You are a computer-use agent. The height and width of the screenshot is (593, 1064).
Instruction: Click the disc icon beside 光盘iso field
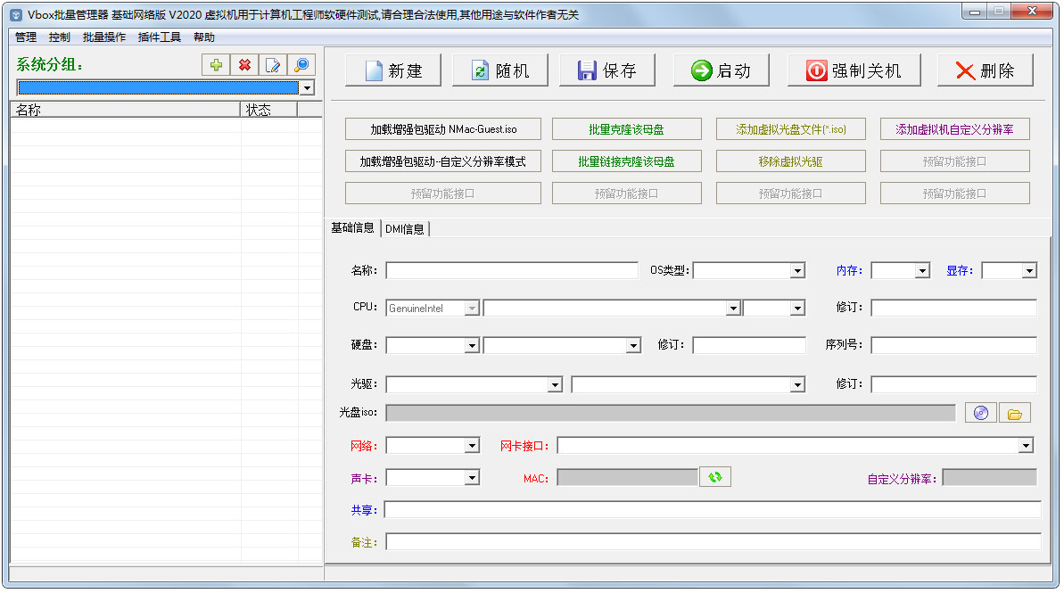click(980, 413)
